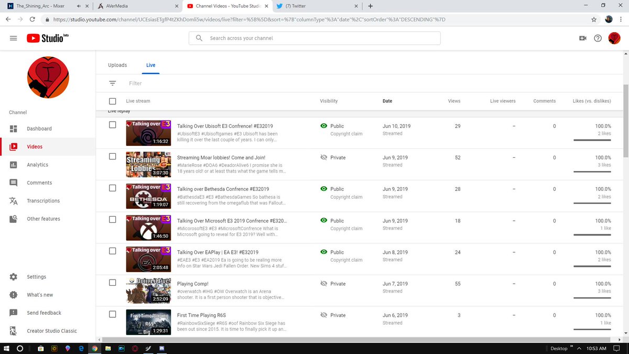Viewport: 629px width, 354px height.
Task: Open Talking Over Ubisoft E3 title link
Action: (225, 126)
